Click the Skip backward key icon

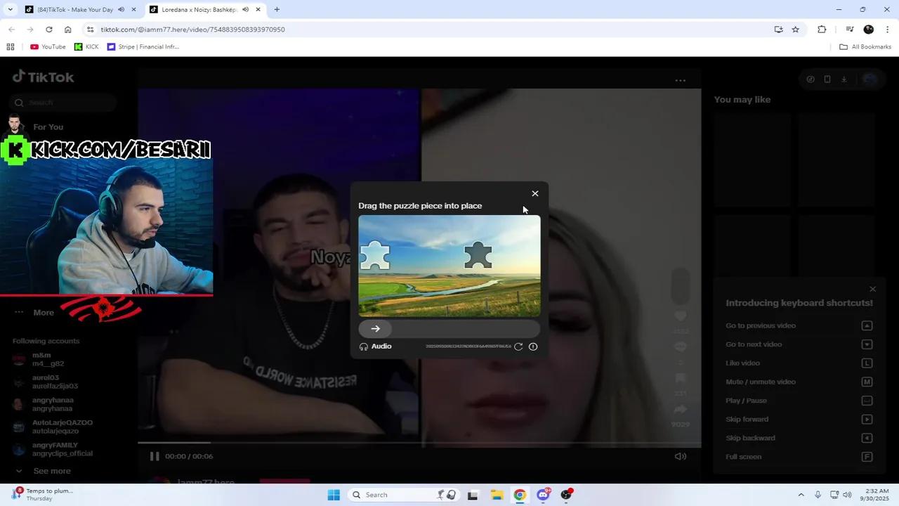pos(867,438)
